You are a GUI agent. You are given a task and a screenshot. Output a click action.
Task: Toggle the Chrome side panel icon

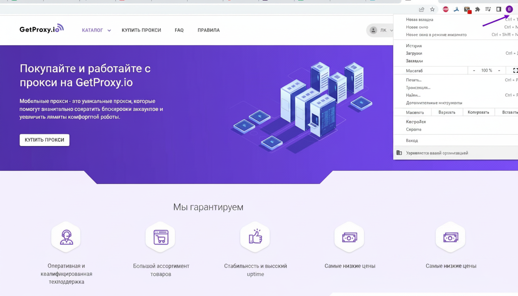click(499, 9)
